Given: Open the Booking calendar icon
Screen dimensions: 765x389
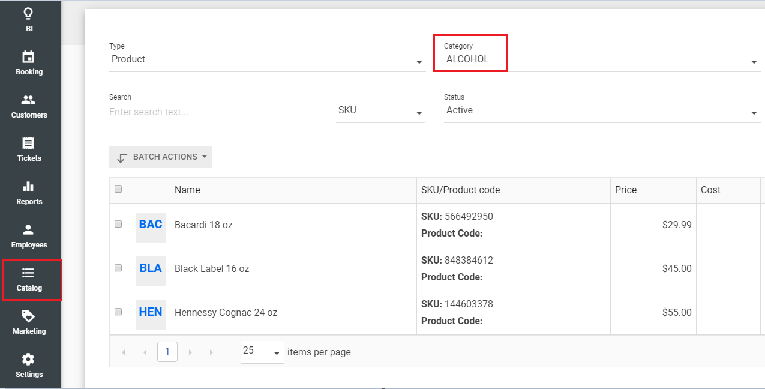Looking at the screenshot, I should [28, 58].
